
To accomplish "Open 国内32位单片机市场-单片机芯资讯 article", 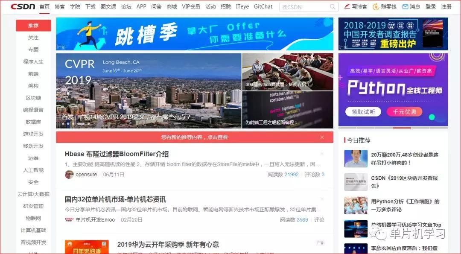I will pos(116,199).
